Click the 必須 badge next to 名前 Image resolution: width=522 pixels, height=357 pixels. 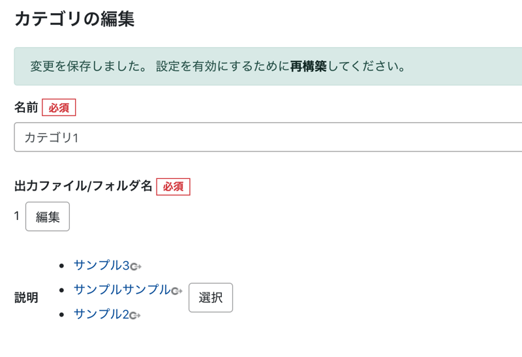point(59,108)
